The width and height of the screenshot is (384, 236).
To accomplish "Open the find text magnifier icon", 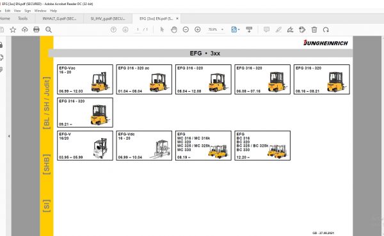I will coord(49,30).
